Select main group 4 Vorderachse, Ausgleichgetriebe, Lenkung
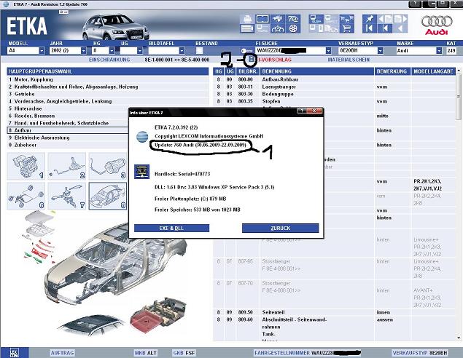Image resolution: width=463 pixels, height=358 pixels. point(108,101)
